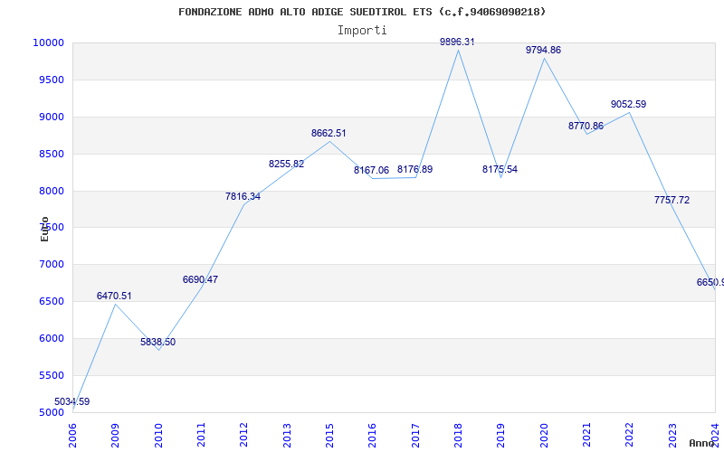Click y-axis tick 10000
This screenshot has height=452, width=724.
[48, 42]
